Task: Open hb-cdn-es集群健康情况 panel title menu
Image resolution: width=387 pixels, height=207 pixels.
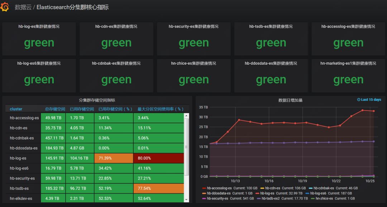Action: click(116, 26)
